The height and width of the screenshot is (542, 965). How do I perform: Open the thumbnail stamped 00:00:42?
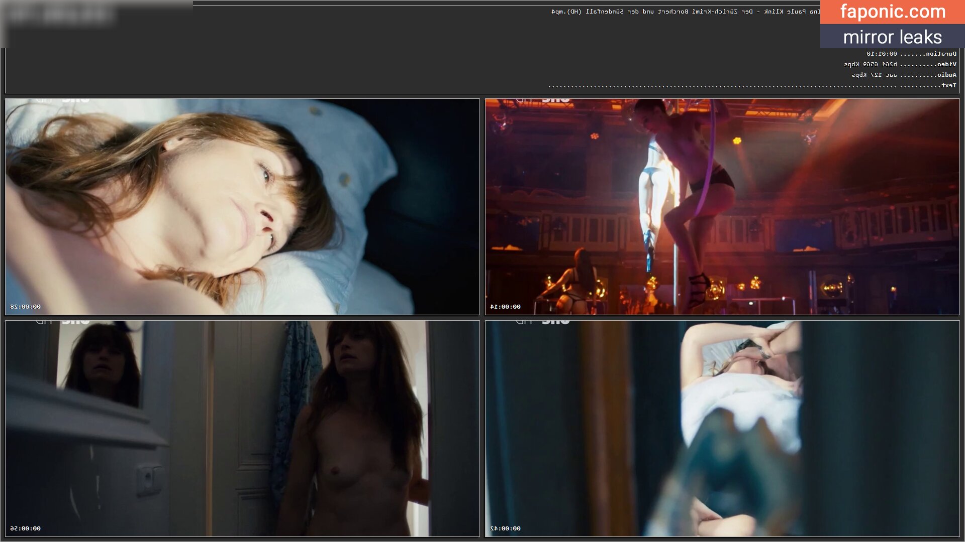pos(722,429)
